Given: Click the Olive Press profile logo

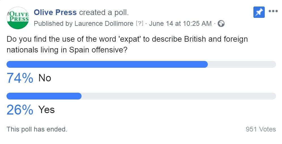Looking at the screenshot, I should coord(18,18).
